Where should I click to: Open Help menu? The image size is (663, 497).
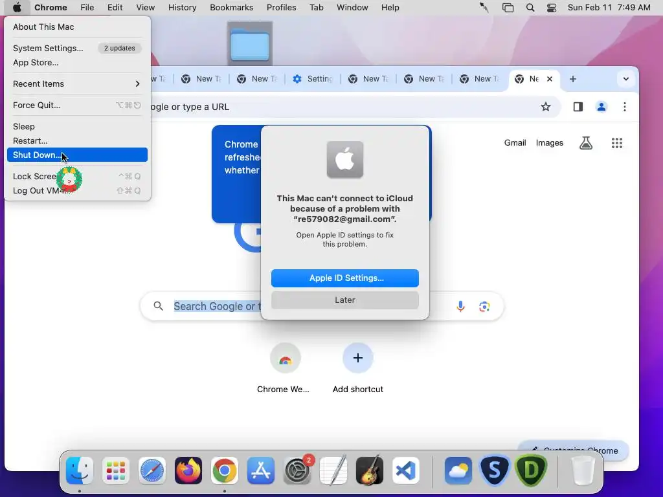(390, 8)
